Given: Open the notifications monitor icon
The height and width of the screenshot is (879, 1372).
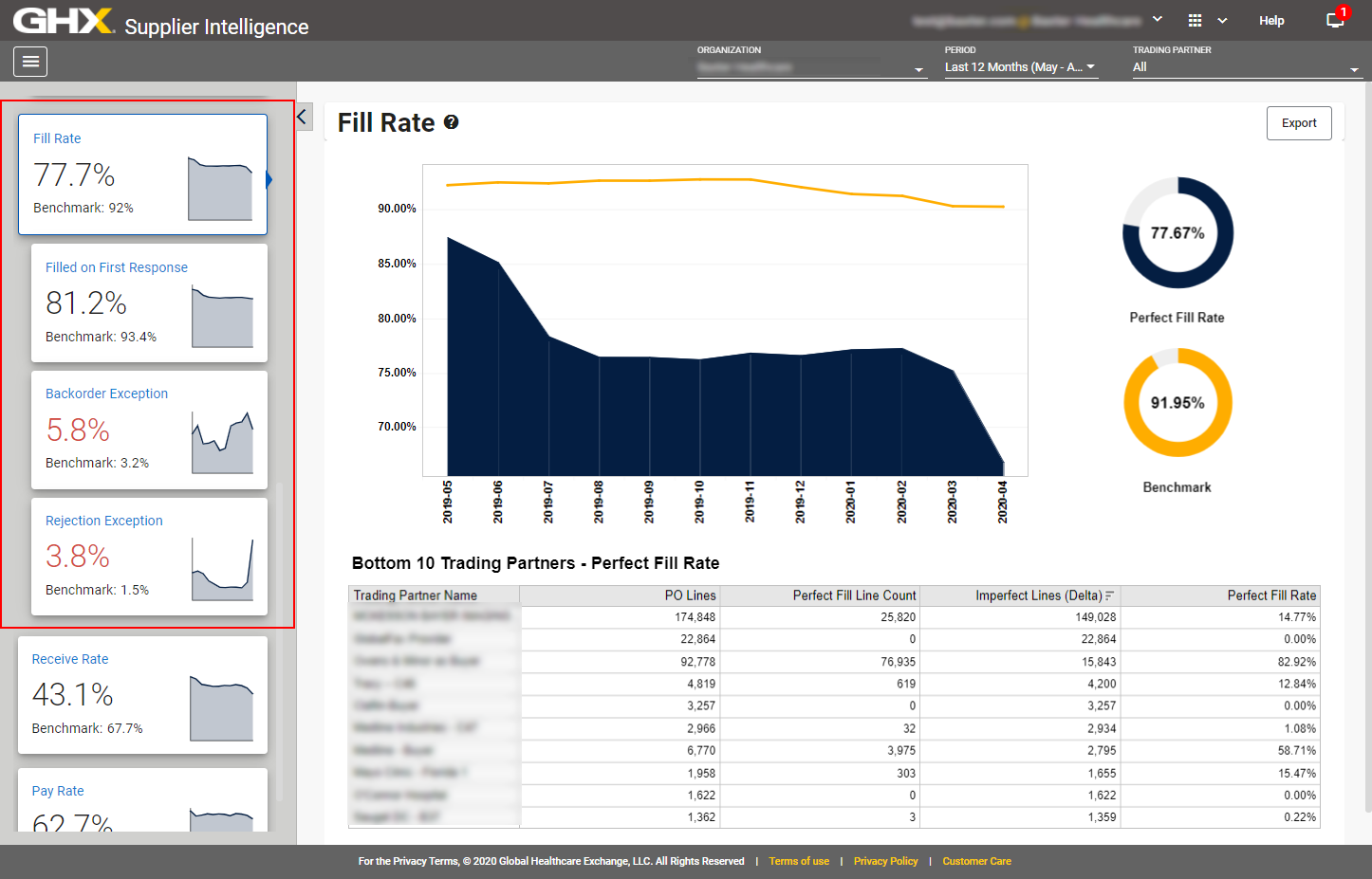Looking at the screenshot, I should tap(1335, 21).
